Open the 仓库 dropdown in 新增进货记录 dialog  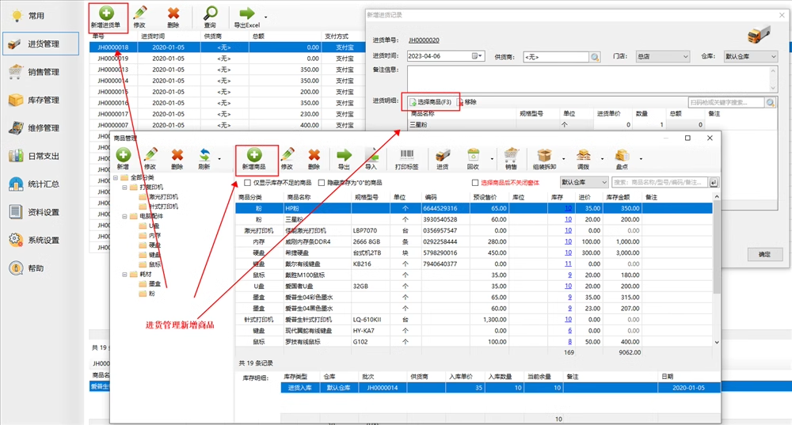tap(751, 56)
